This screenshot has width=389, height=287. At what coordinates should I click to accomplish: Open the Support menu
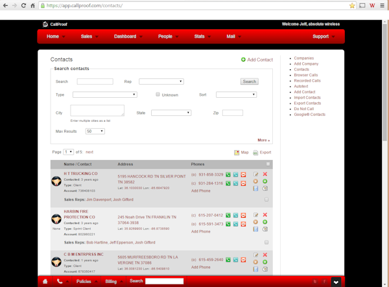(324, 36)
